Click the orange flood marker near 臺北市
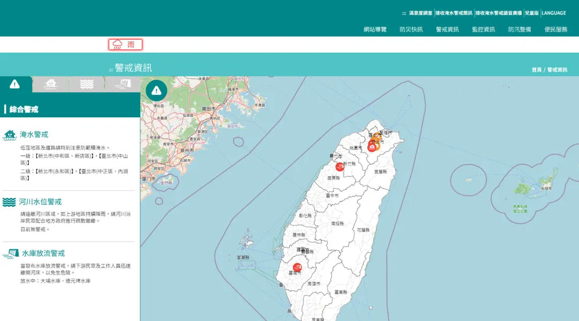579x321 pixels. tap(377, 137)
